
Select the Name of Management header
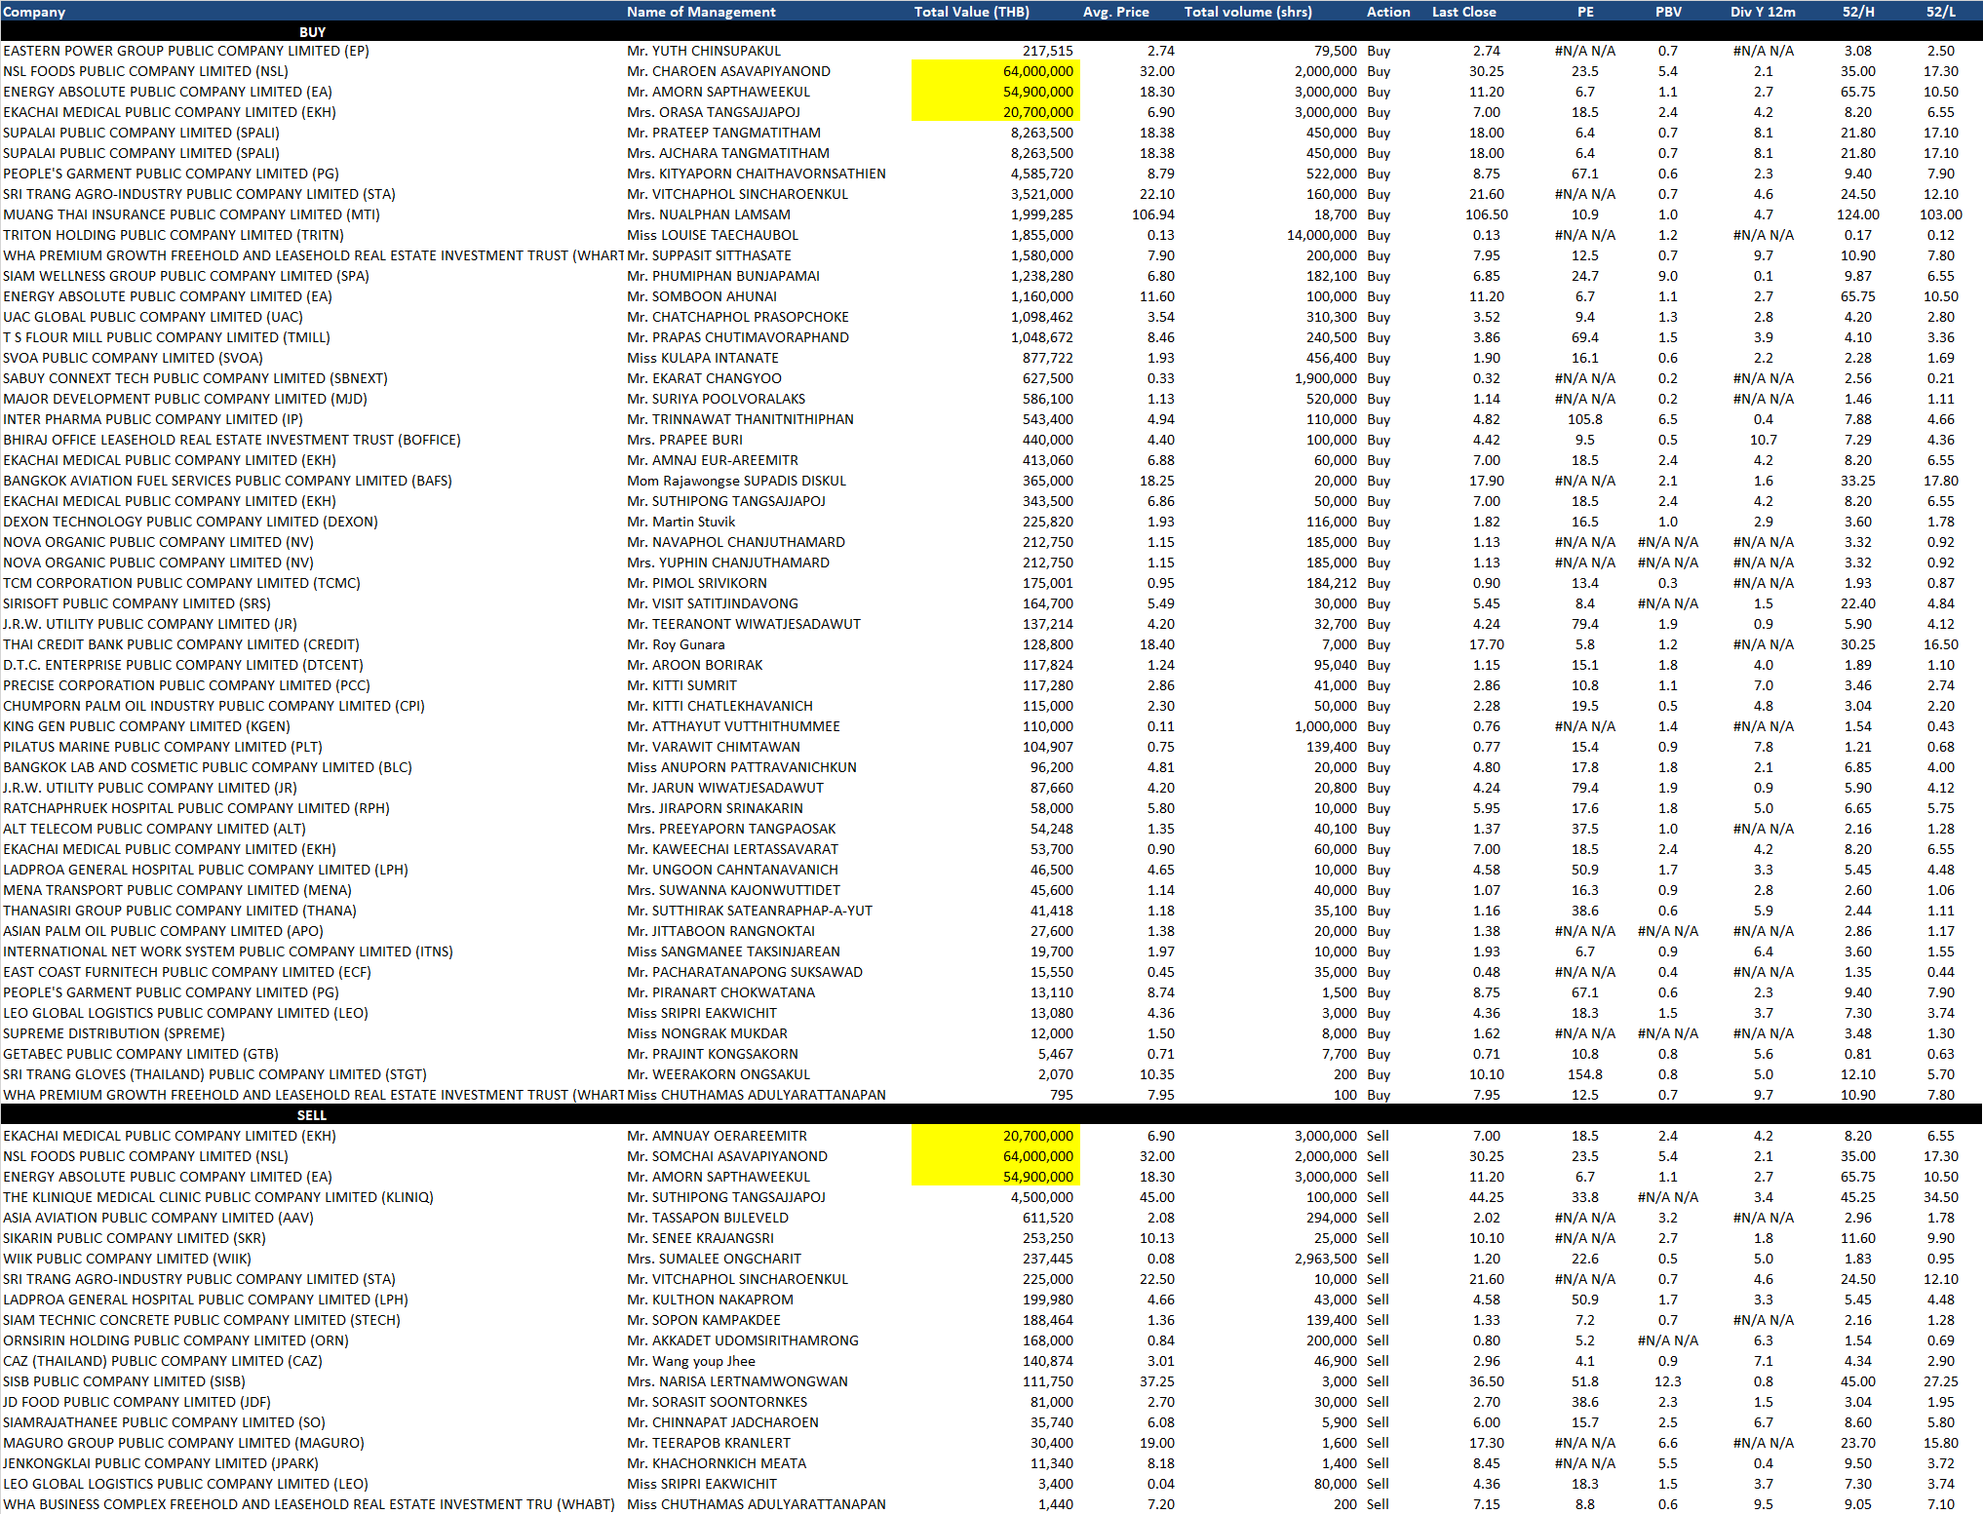pos(701,12)
